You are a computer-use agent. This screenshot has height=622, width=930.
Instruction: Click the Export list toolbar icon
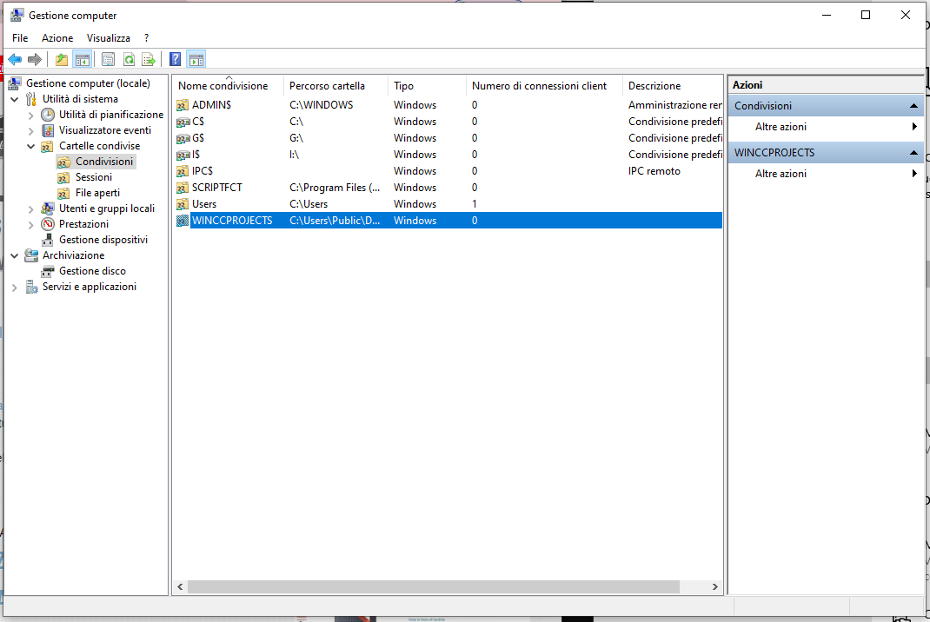[149, 59]
